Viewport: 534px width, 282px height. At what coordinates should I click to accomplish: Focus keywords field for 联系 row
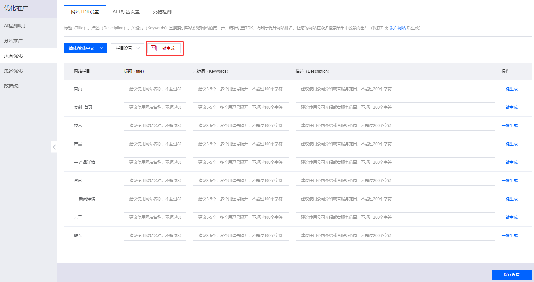(x=241, y=236)
